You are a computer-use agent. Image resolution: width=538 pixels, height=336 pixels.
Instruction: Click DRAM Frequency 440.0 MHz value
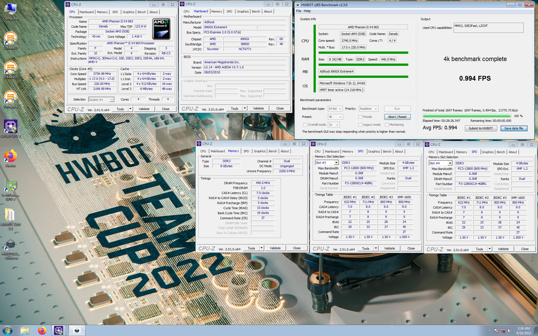(x=263, y=183)
